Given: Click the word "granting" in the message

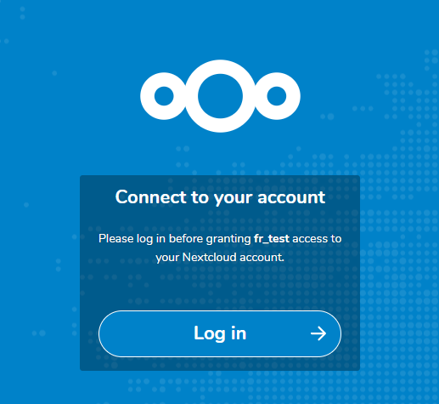Looking at the screenshot, I should point(228,239).
